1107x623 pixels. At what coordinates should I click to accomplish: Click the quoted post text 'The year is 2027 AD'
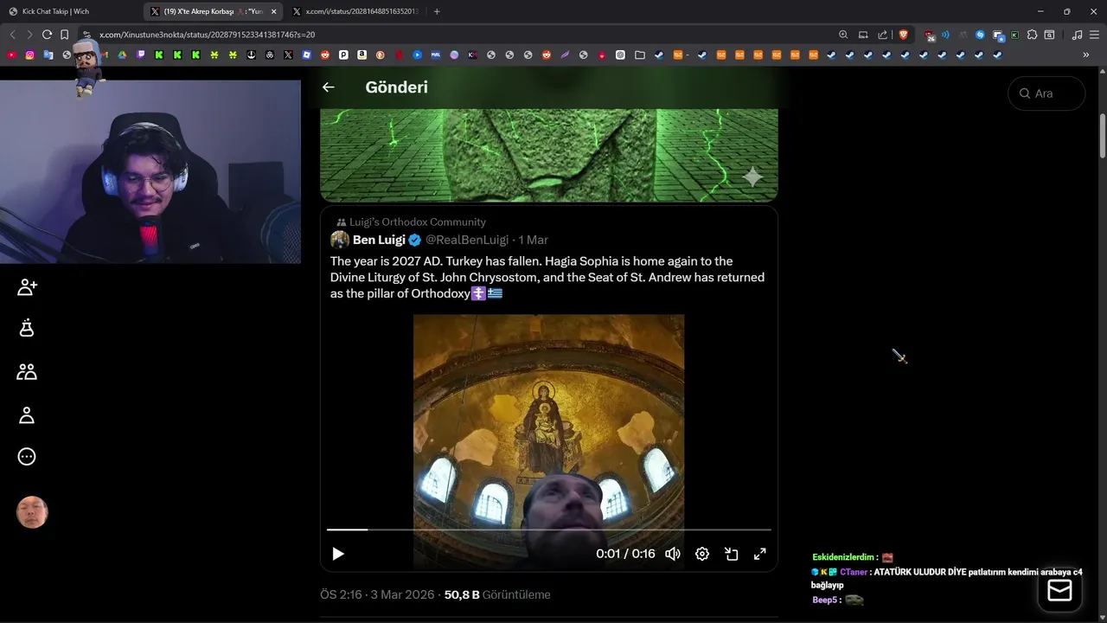[547, 277]
